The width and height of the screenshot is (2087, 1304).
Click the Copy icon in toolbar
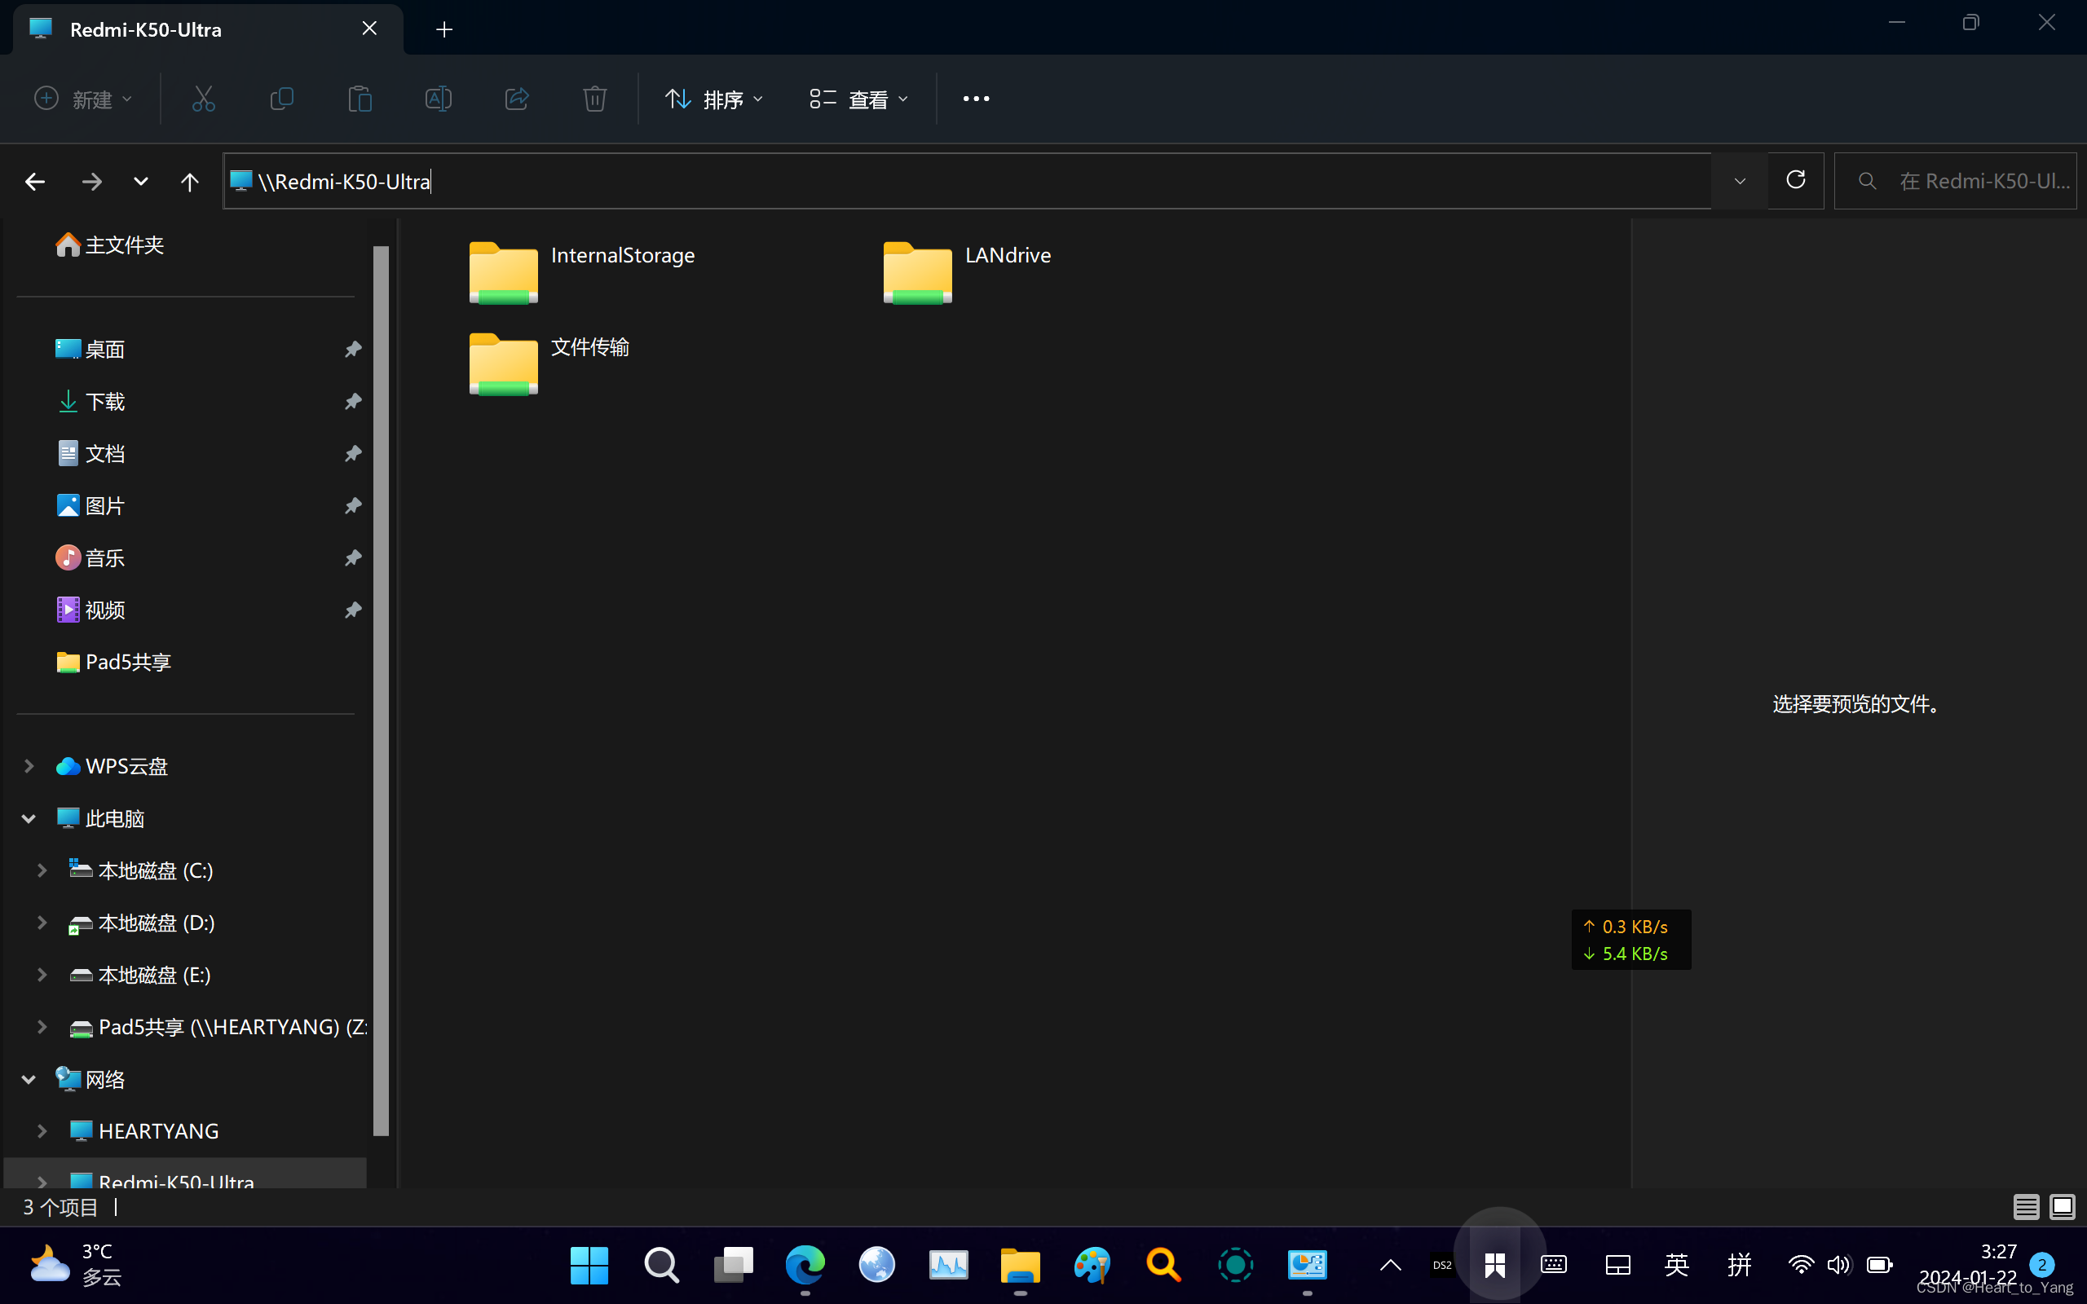(282, 99)
